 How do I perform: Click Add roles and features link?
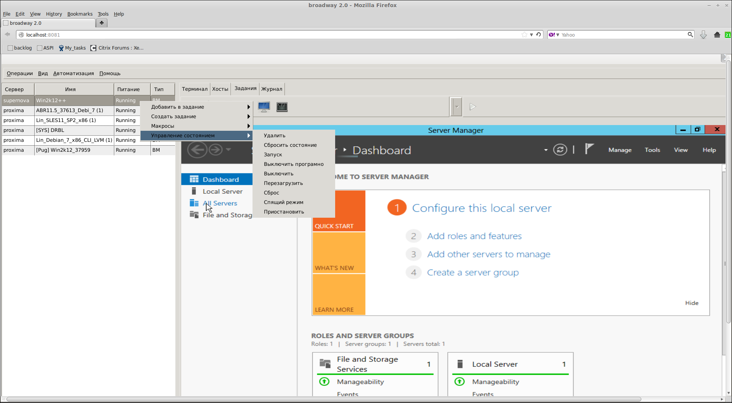coord(474,236)
